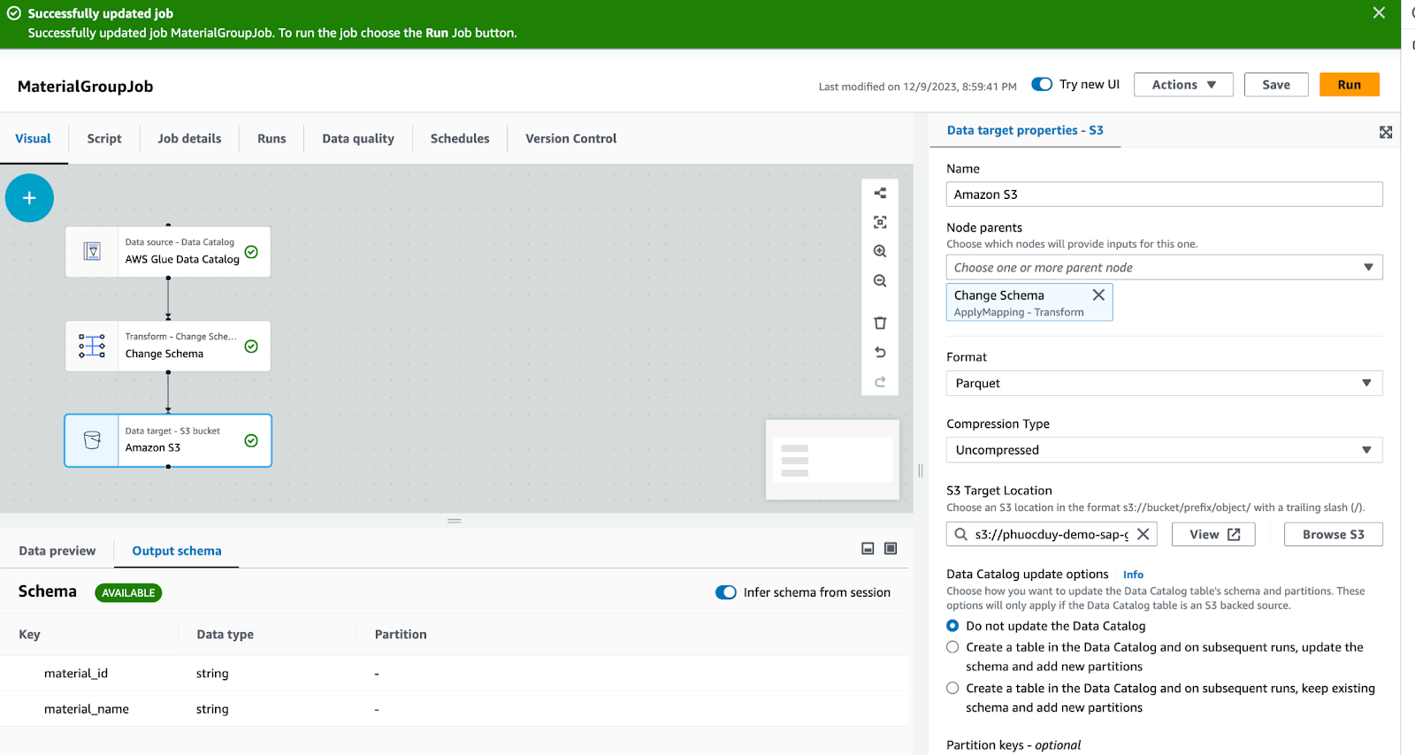1415x755 pixels.
Task: Click the S3 bucket target node icon
Action: (x=92, y=440)
